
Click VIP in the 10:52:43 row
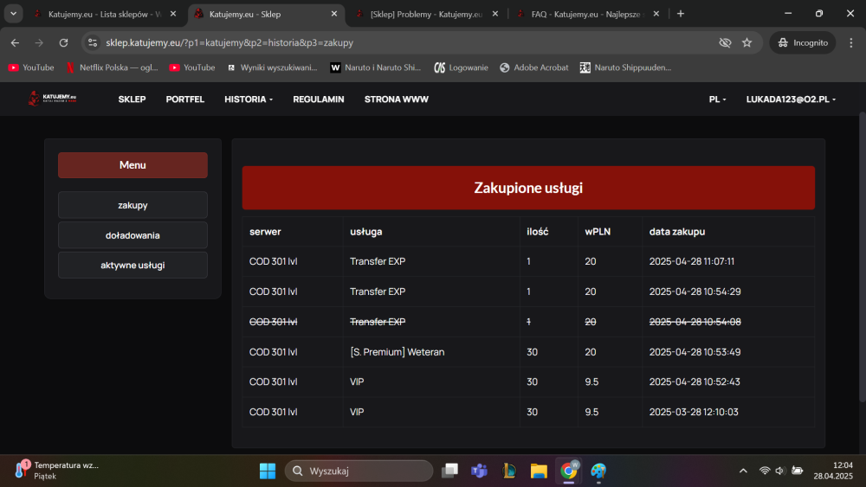click(357, 381)
